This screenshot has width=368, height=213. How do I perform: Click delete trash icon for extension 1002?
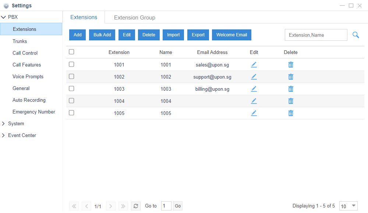click(291, 76)
